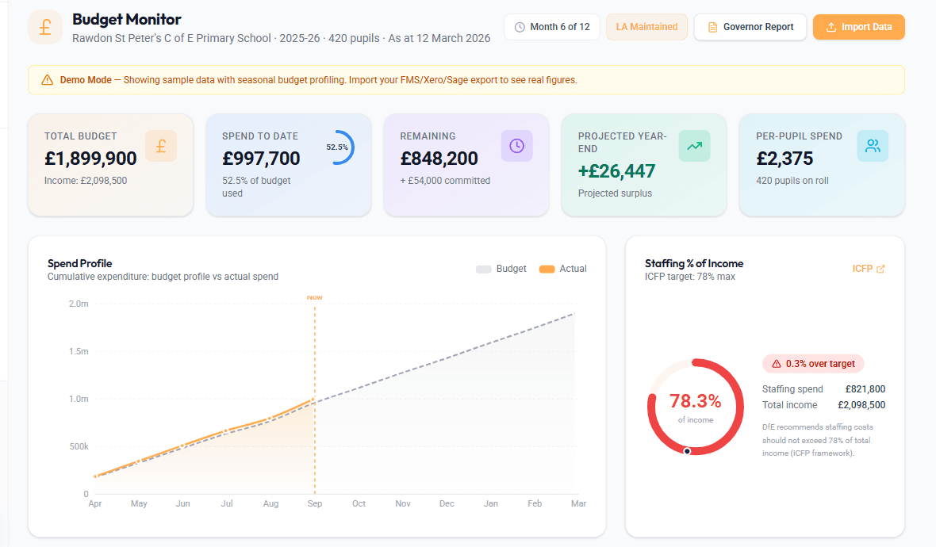Click the upload icon on Import Data
This screenshot has height=547, width=936.
click(831, 28)
